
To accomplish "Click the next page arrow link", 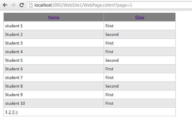I will (17, 112).
